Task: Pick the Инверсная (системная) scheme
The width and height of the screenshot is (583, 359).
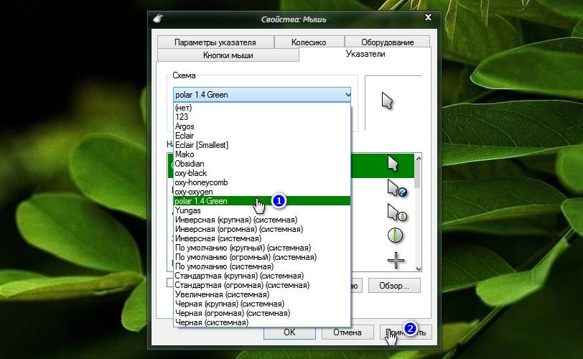Action: 262,238
